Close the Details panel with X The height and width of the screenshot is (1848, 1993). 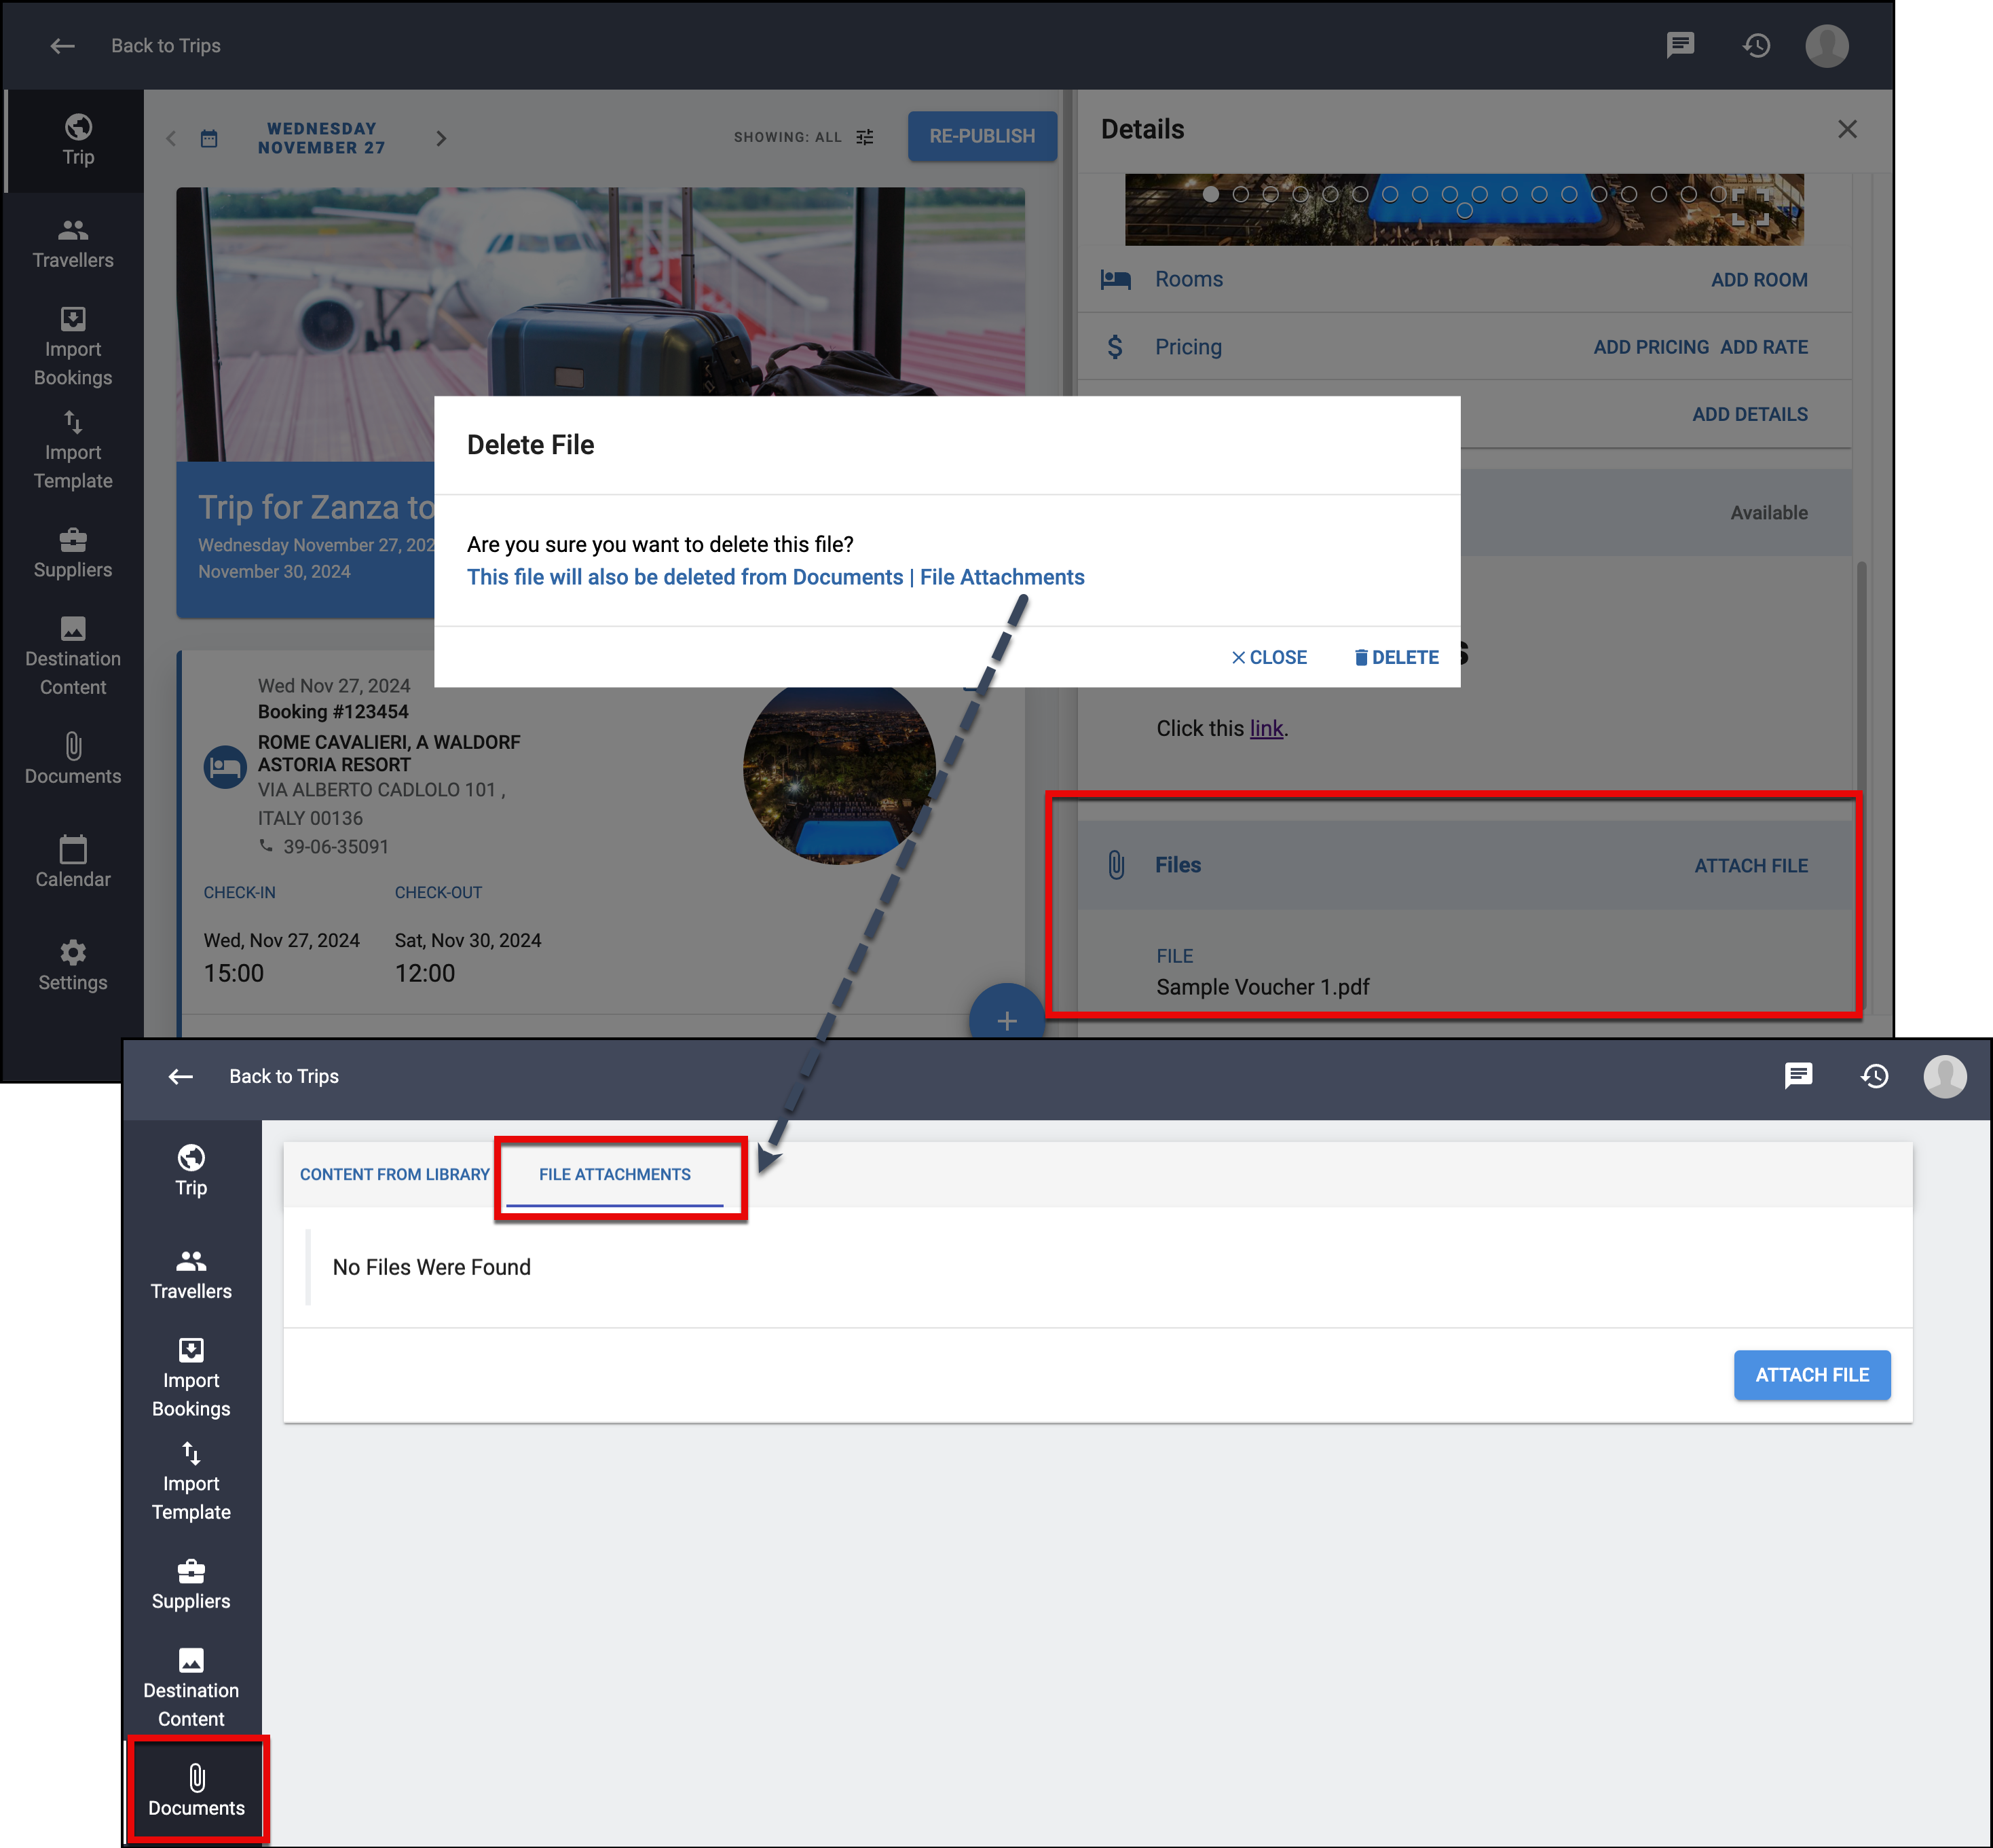coord(1847,129)
